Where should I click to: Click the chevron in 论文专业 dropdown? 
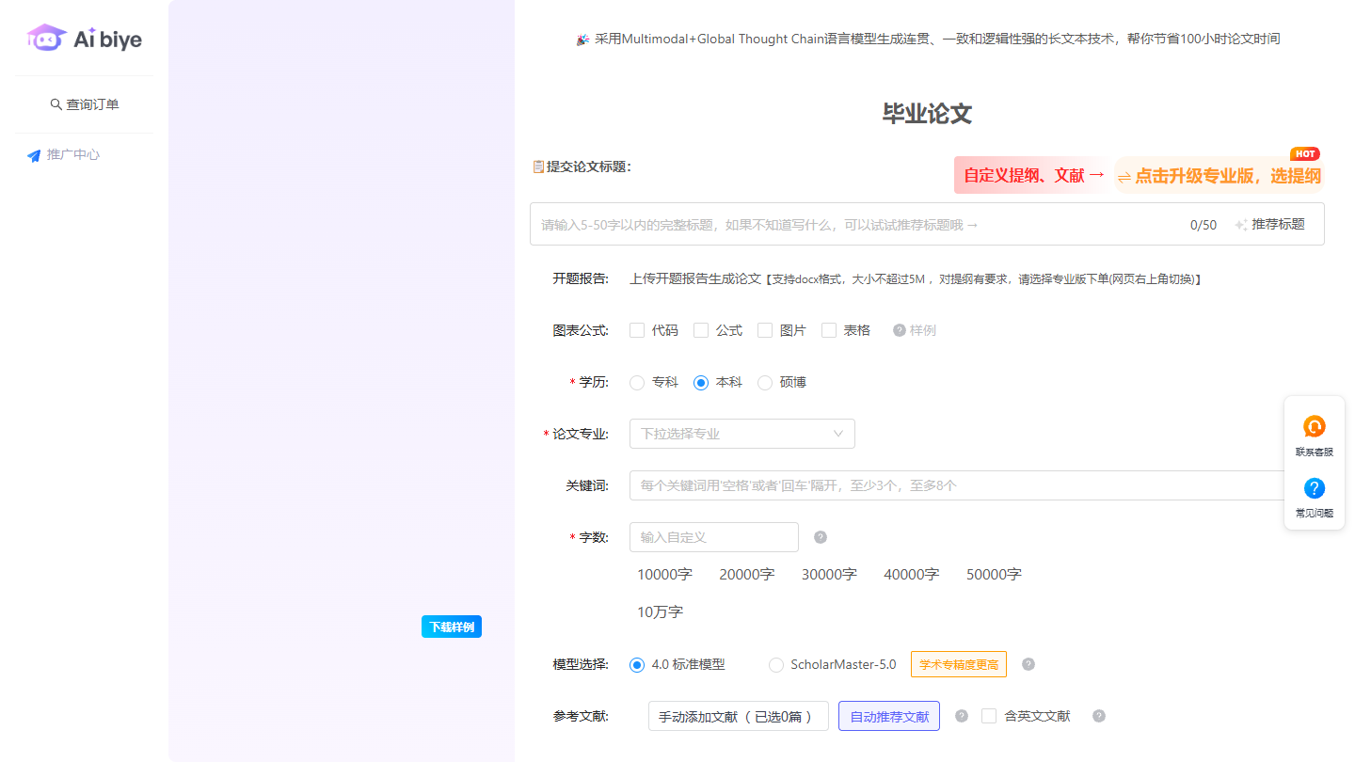(x=838, y=434)
